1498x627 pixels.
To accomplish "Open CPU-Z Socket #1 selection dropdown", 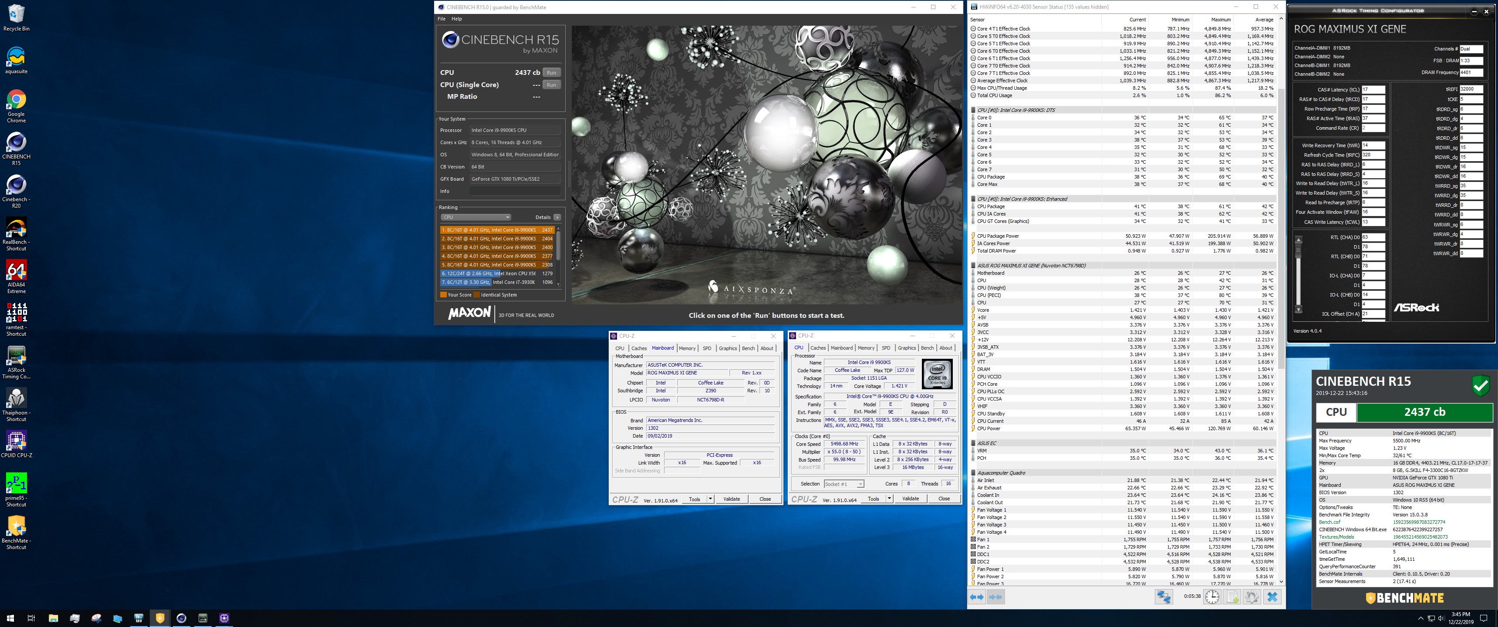I will click(844, 484).
